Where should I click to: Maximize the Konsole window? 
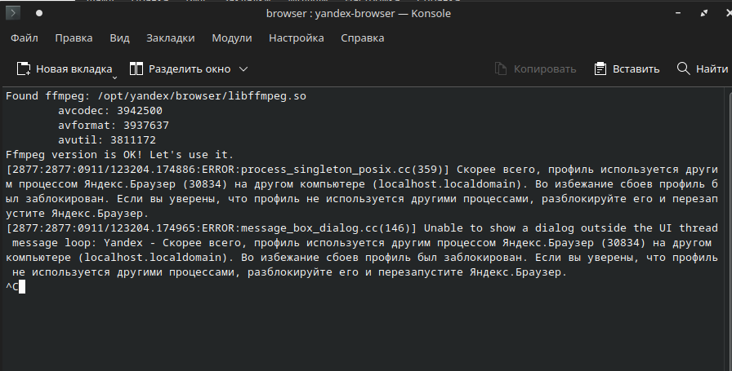[x=704, y=13]
